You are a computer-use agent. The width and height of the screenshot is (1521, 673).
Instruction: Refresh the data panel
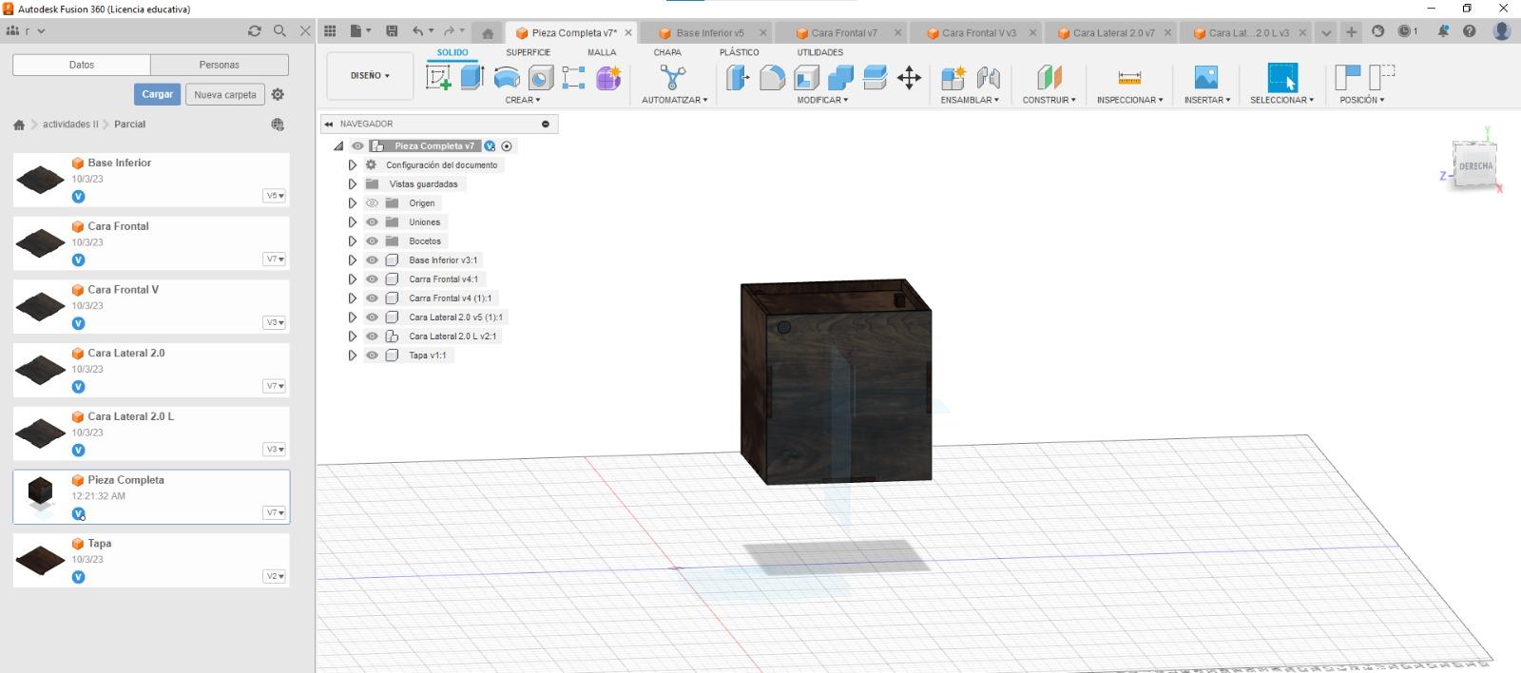pyautogui.click(x=254, y=31)
